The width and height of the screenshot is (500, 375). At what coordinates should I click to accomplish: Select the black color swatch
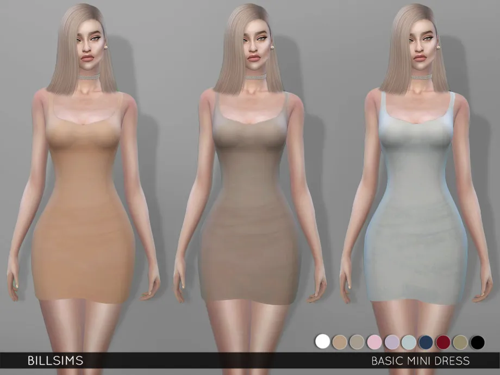point(477,341)
